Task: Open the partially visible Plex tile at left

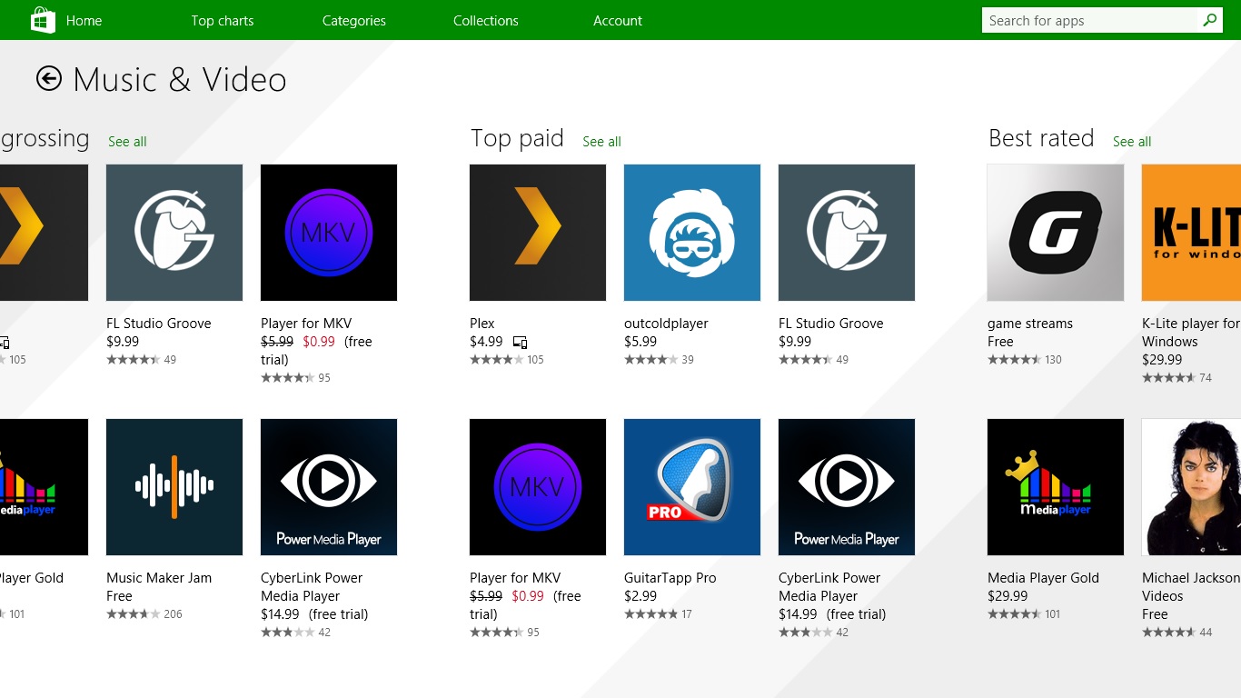Action: 44,233
